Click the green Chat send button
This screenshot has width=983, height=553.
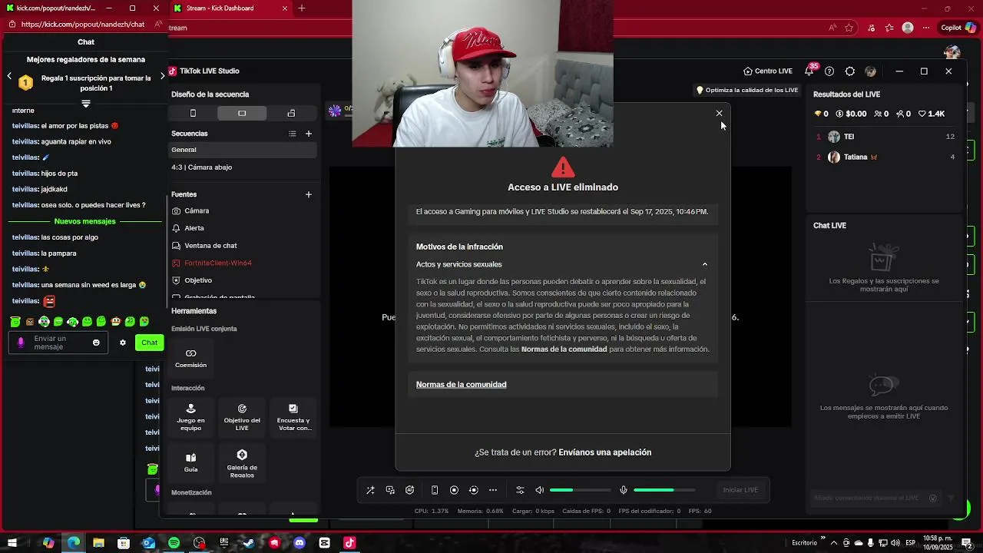click(149, 343)
